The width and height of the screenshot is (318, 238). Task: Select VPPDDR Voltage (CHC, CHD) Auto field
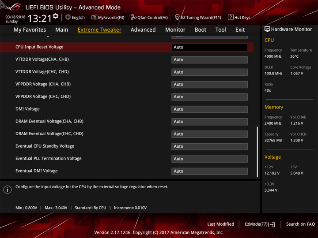tap(209, 97)
